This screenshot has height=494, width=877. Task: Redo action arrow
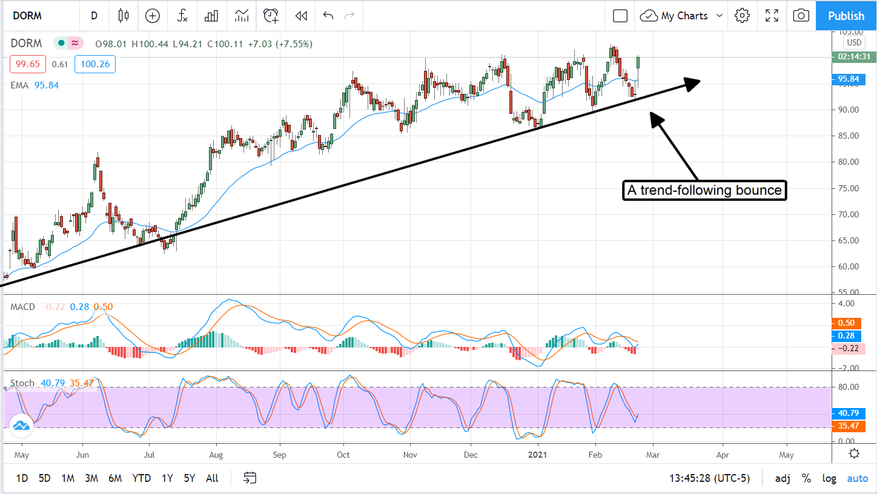[349, 16]
